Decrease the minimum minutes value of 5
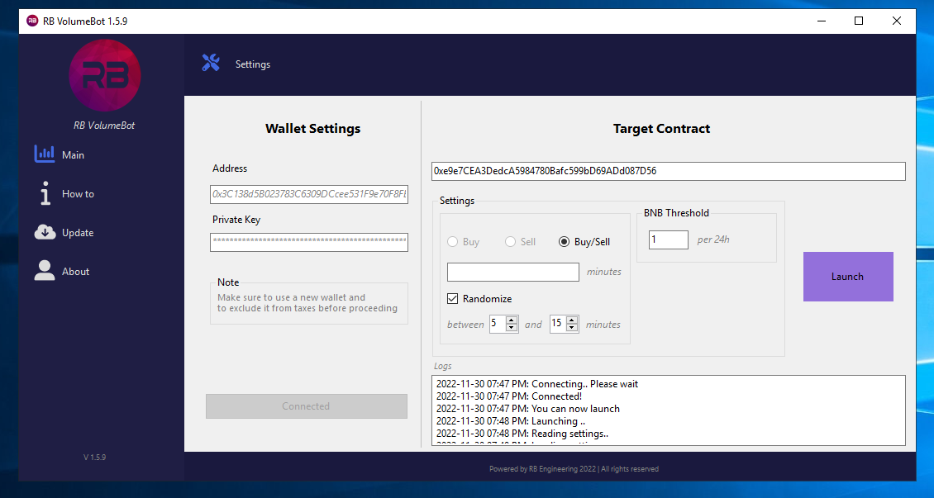The width and height of the screenshot is (934, 498). pyautogui.click(x=512, y=328)
